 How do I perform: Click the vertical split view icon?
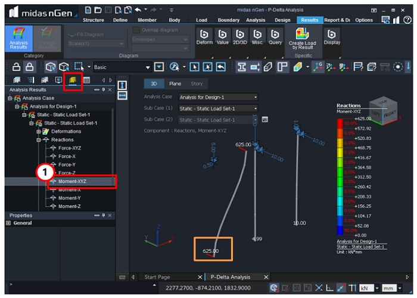122,85
